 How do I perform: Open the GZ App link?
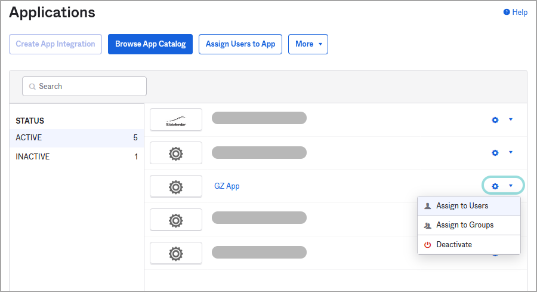[x=227, y=186]
